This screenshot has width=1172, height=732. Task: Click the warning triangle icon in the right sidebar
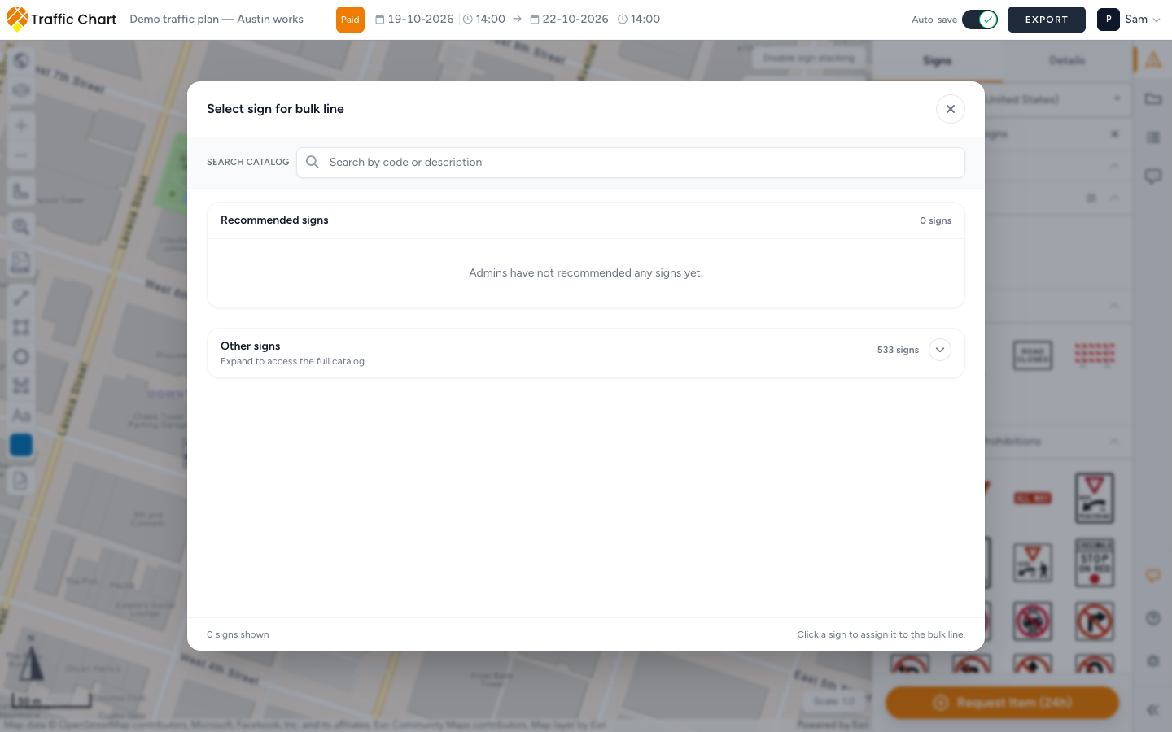click(1153, 59)
